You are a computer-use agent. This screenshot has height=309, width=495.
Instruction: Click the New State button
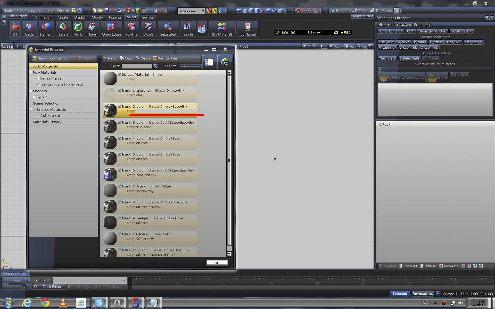(x=387, y=58)
